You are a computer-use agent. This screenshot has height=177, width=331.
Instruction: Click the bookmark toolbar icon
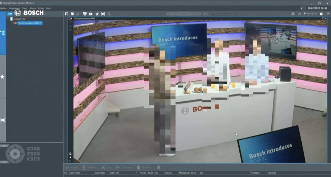pyautogui.click(x=103, y=14)
